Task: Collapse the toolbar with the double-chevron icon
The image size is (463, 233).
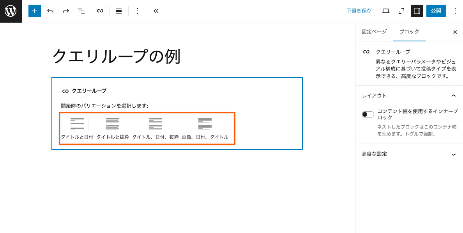Action: click(156, 11)
